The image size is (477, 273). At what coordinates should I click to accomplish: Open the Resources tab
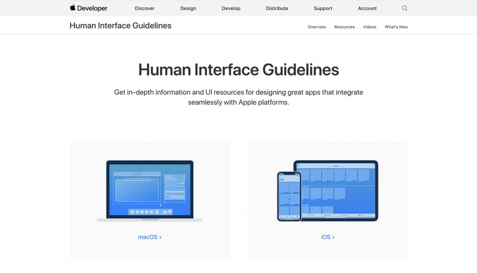point(344,27)
